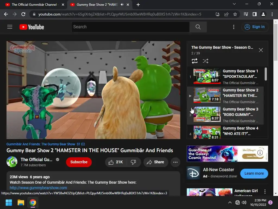Click the page's vertical scrollbar
278x209 pixels.
pos(276,42)
